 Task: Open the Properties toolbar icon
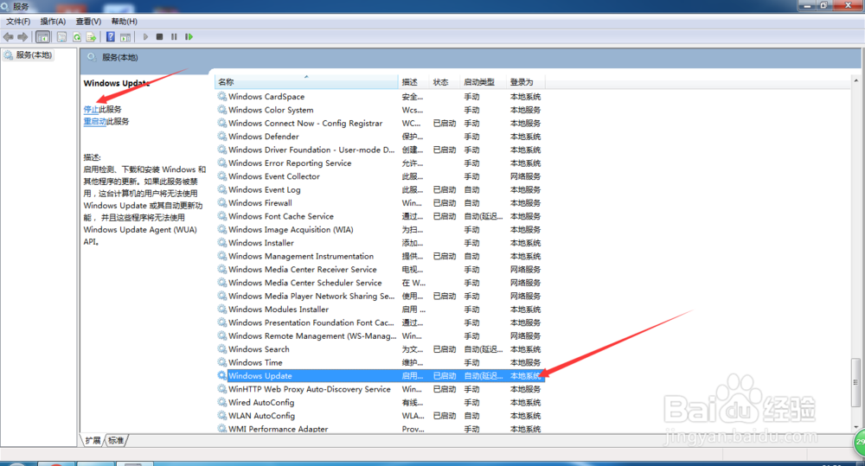coord(61,37)
